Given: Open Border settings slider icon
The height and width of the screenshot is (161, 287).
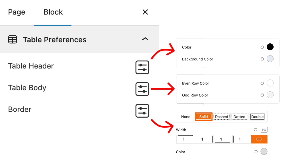Looking at the screenshot, I should pyautogui.click(x=142, y=111).
